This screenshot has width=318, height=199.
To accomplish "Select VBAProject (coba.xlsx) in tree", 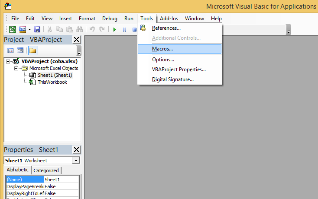I will (x=49, y=61).
